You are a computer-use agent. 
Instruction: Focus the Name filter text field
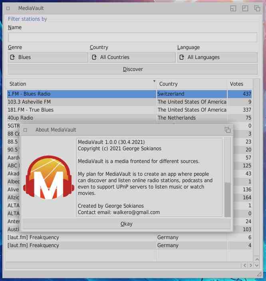(133, 37)
